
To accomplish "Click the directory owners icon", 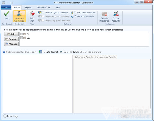I will point(72,12).
